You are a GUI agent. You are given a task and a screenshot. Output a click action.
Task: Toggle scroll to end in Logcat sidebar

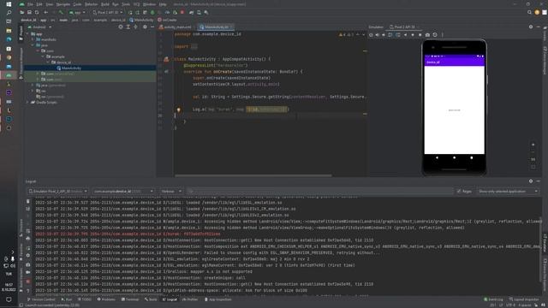[x=28, y=209]
